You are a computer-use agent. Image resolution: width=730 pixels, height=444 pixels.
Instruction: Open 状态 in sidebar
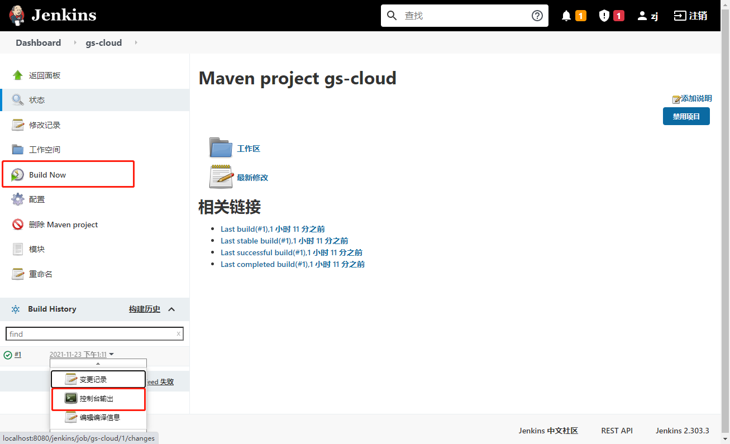pos(37,100)
